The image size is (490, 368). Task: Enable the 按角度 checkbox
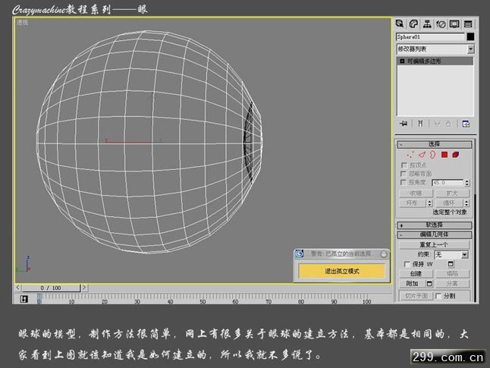coord(404,182)
